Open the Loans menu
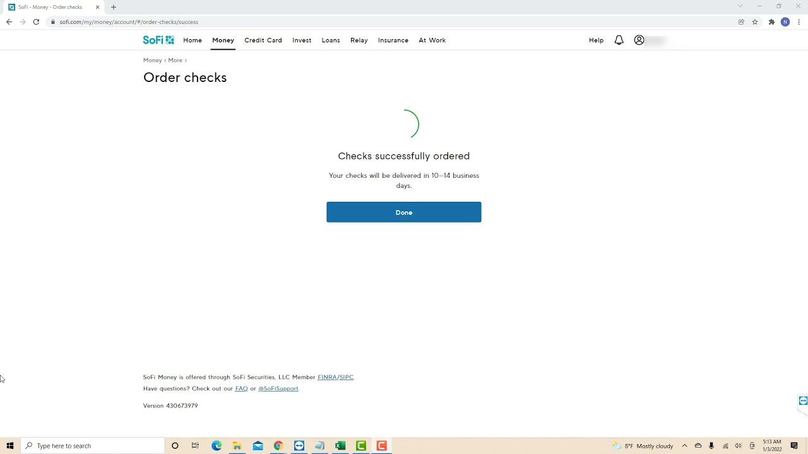 tap(331, 40)
